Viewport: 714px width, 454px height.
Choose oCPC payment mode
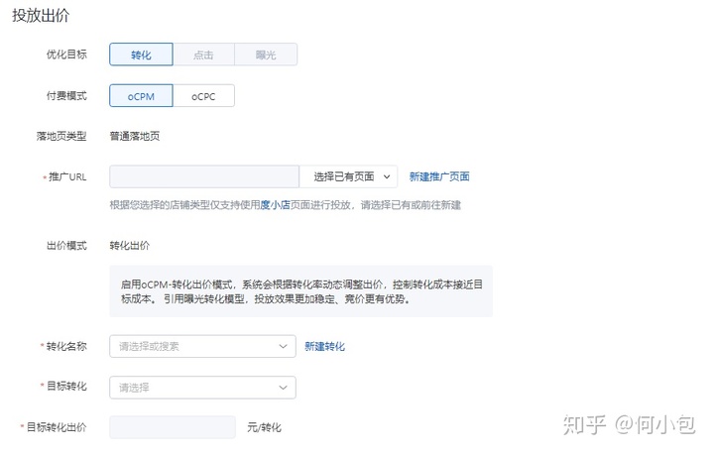coord(203,96)
